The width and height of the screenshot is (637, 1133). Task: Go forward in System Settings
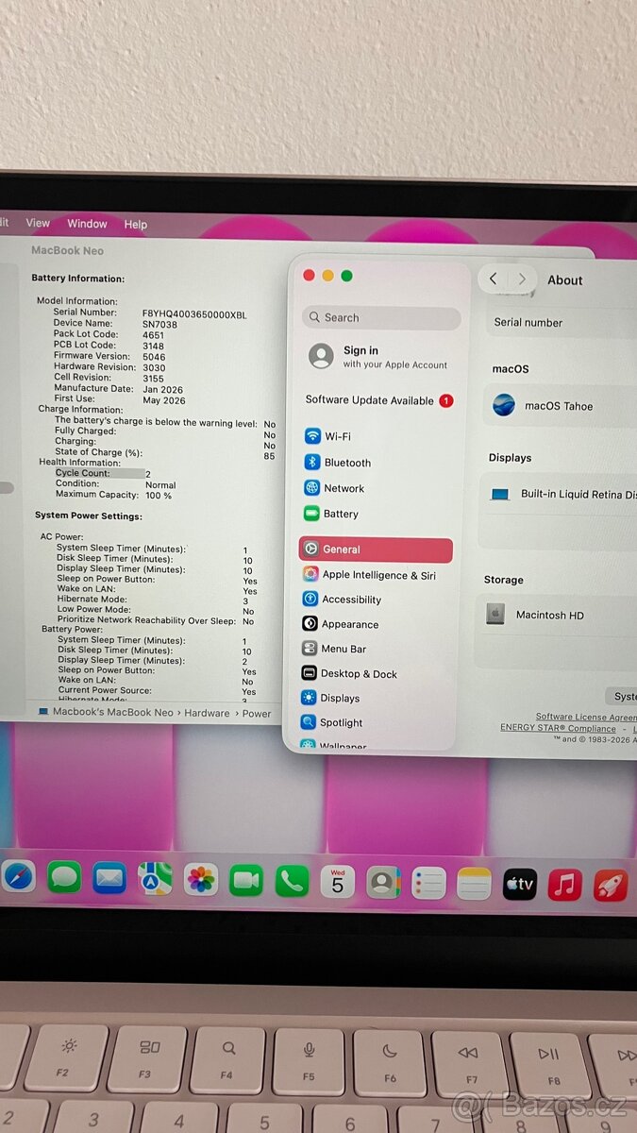(522, 279)
